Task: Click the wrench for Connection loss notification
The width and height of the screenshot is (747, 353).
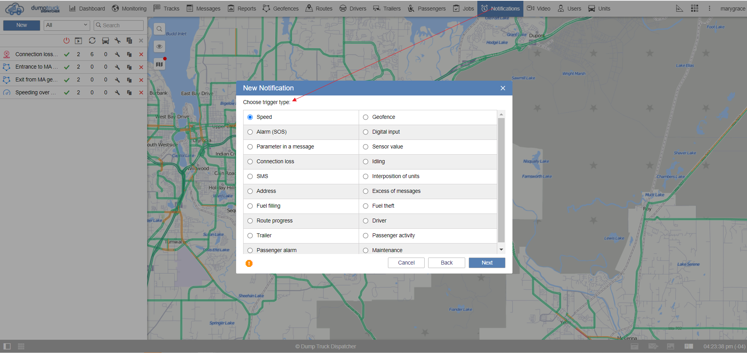Action: pyautogui.click(x=117, y=55)
